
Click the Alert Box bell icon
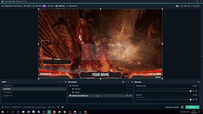click(x=70, y=85)
